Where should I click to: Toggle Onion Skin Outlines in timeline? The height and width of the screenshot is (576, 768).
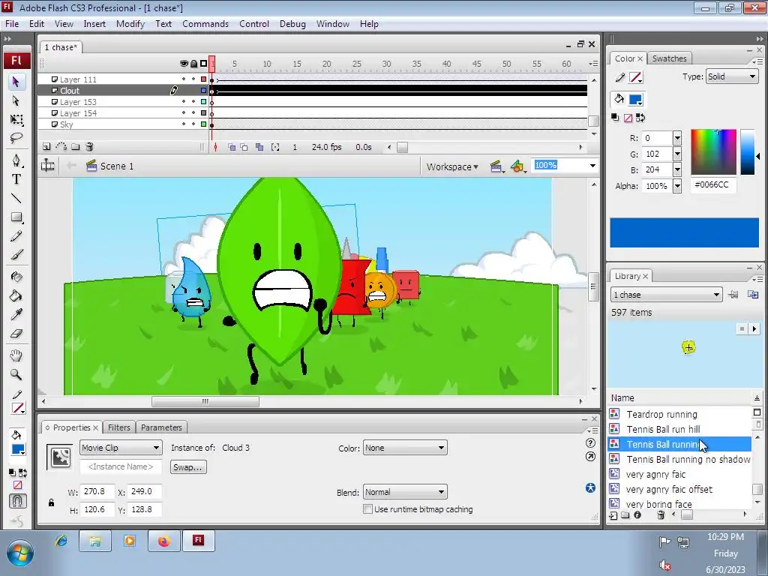pos(244,147)
